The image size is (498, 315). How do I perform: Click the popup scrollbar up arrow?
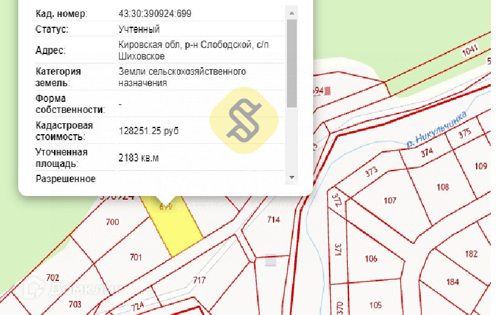click(291, 13)
